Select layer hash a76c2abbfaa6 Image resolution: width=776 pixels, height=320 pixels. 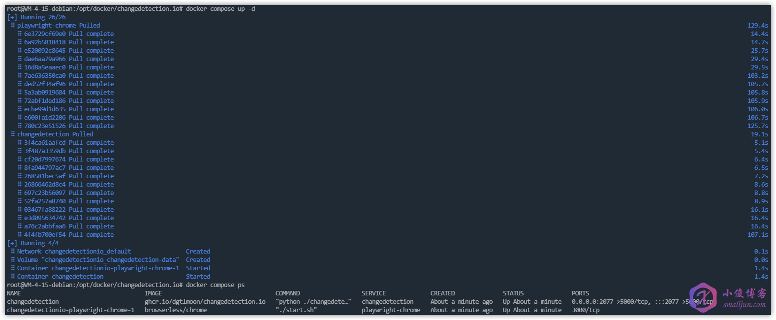tap(45, 226)
